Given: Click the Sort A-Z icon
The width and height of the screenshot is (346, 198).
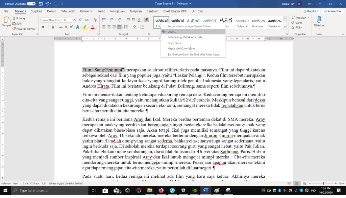Looking at the screenshot, I should click(141, 20).
